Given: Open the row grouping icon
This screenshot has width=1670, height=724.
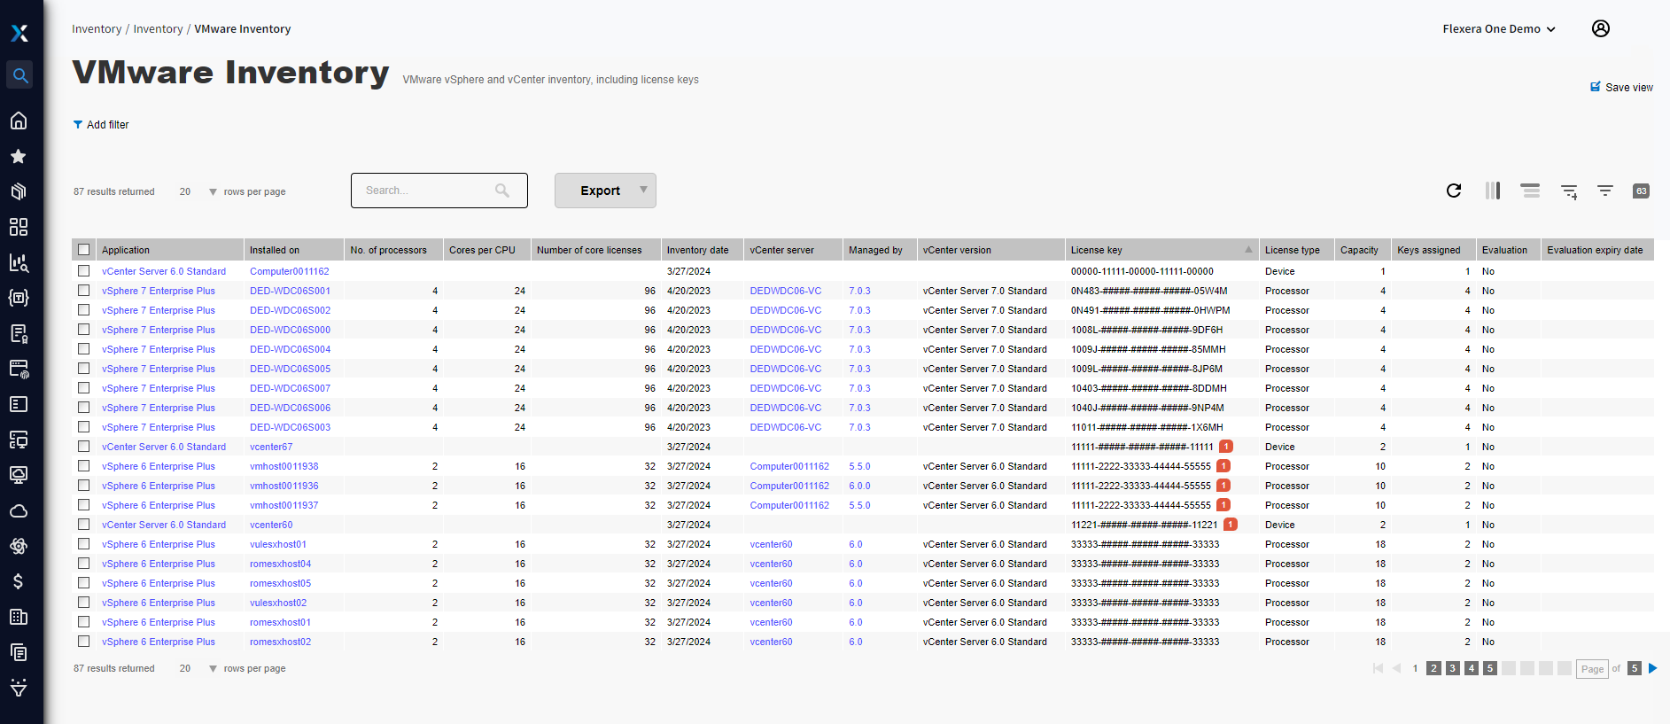Looking at the screenshot, I should click(x=1530, y=191).
